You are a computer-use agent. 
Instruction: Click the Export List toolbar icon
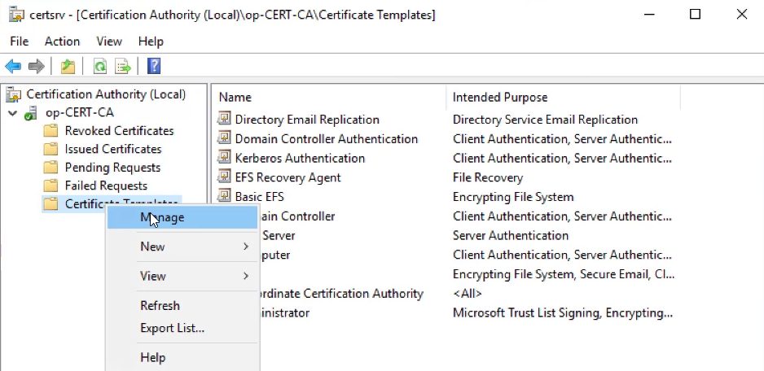(123, 66)
